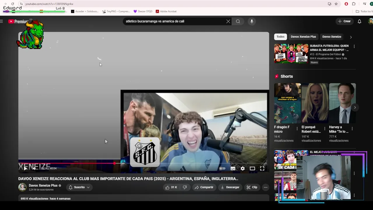This screenshot has height=210, width=373.
Task: Open Davoo Xeneize Plus channel link
Action: pos(43,185)
